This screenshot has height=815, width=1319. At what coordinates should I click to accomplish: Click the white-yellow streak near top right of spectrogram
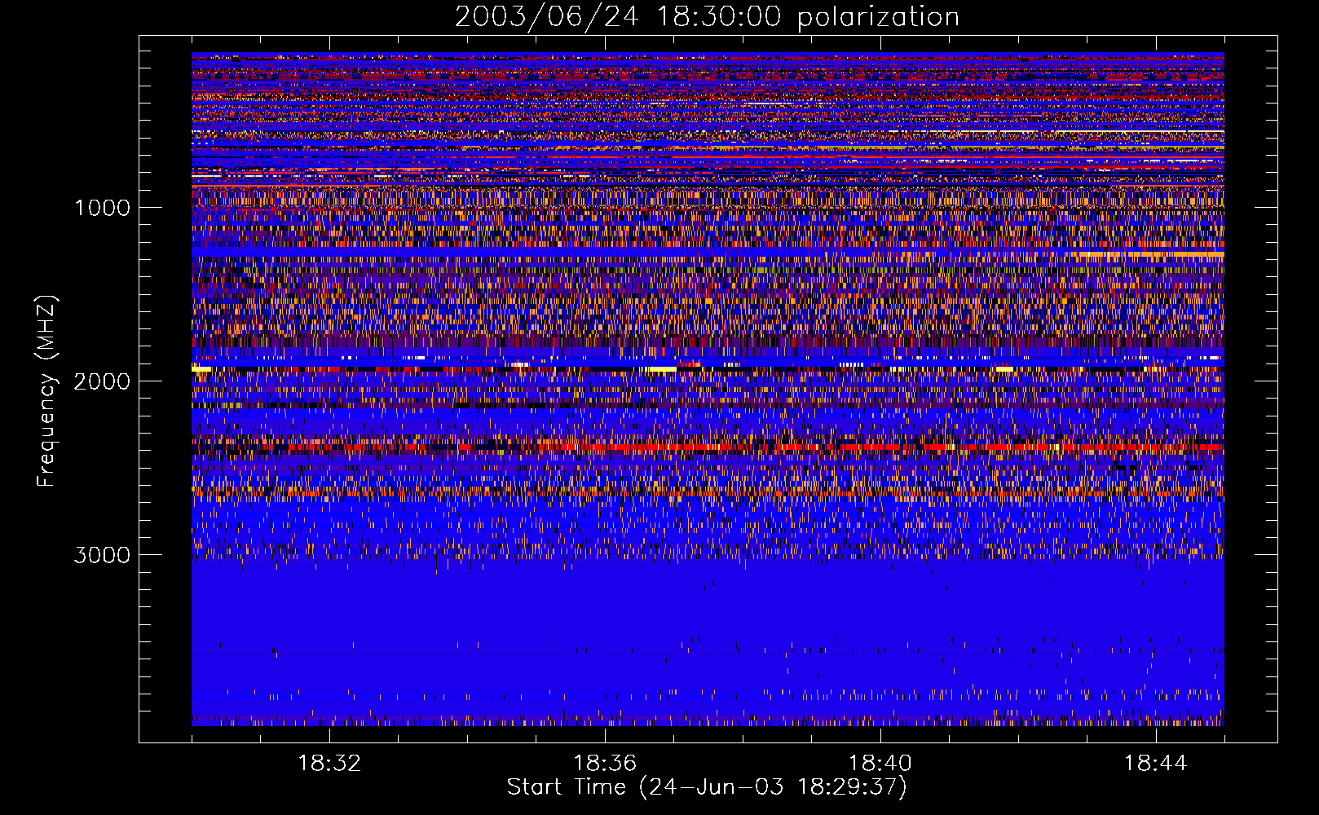click(x=1060, y=131)
